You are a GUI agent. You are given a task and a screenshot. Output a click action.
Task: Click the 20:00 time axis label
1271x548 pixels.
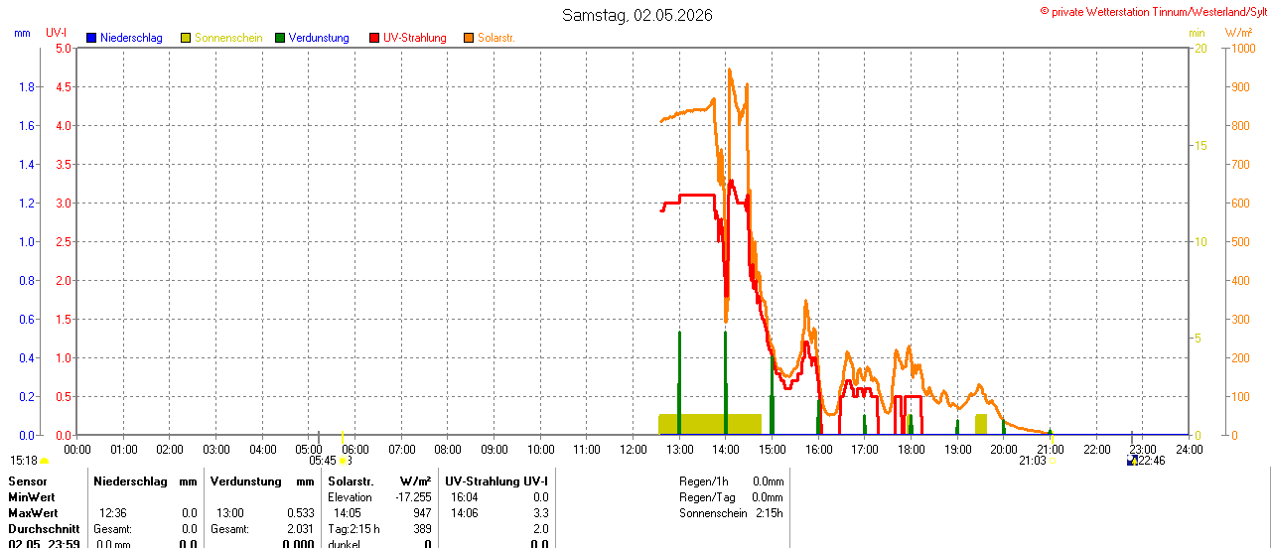coord(1004,449)
